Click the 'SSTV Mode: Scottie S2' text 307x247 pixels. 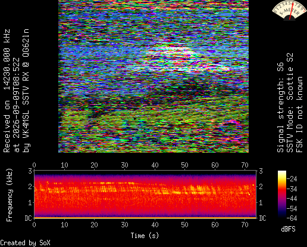coord(290,103)
